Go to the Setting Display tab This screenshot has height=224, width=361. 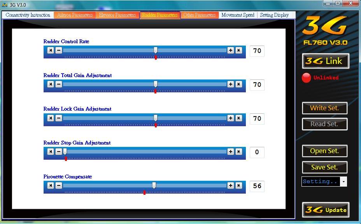click(x=274, y=15)
